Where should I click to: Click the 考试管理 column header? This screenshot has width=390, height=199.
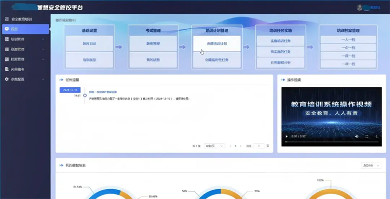click(x=153, y=31)
